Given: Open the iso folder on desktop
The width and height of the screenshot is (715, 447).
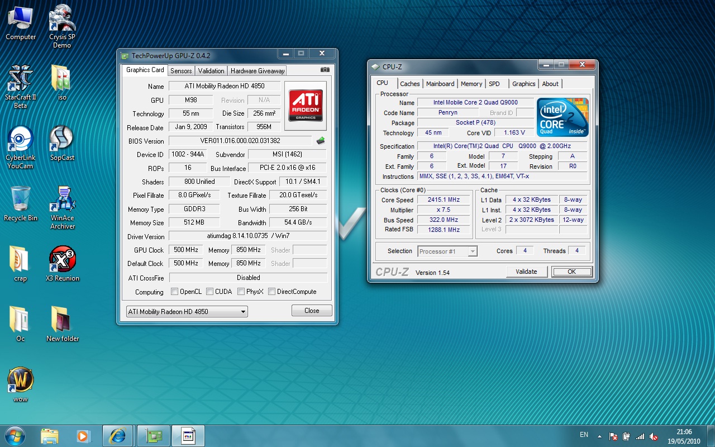Looking at the screenshot, I should [x=62, y=83].
